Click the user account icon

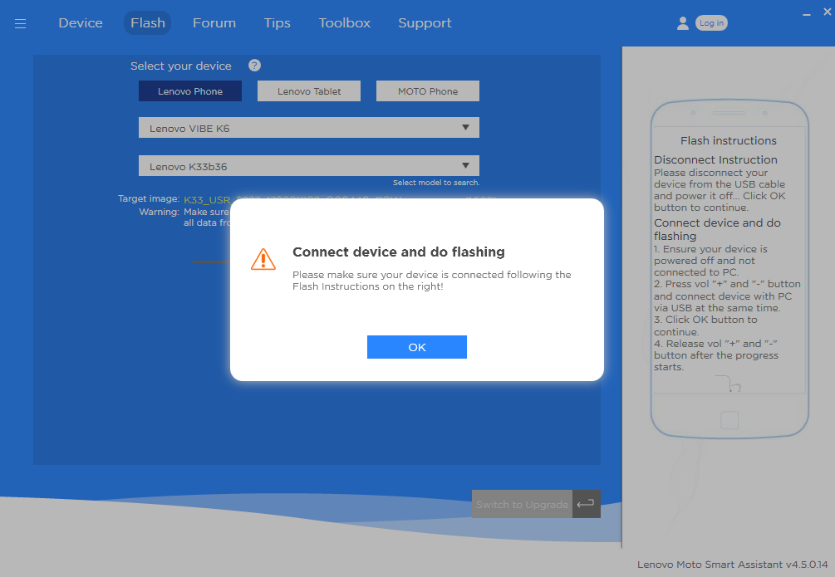point(683,23)
